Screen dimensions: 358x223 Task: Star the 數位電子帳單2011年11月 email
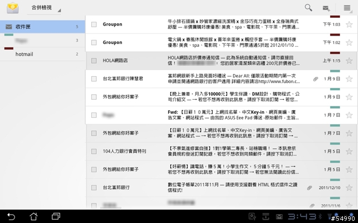[x=349, y=188]
